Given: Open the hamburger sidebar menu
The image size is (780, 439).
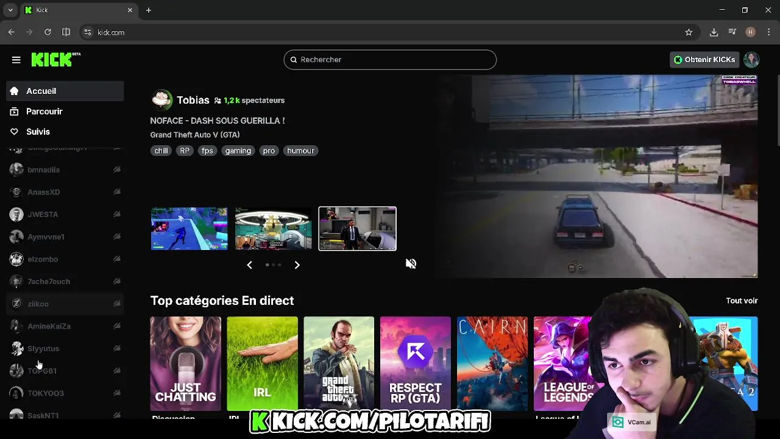Looking at the screenshot, I should coord(16,60).
